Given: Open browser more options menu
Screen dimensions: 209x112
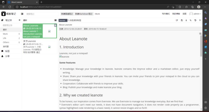Looking at the screenshot, I should click(205, 7).
